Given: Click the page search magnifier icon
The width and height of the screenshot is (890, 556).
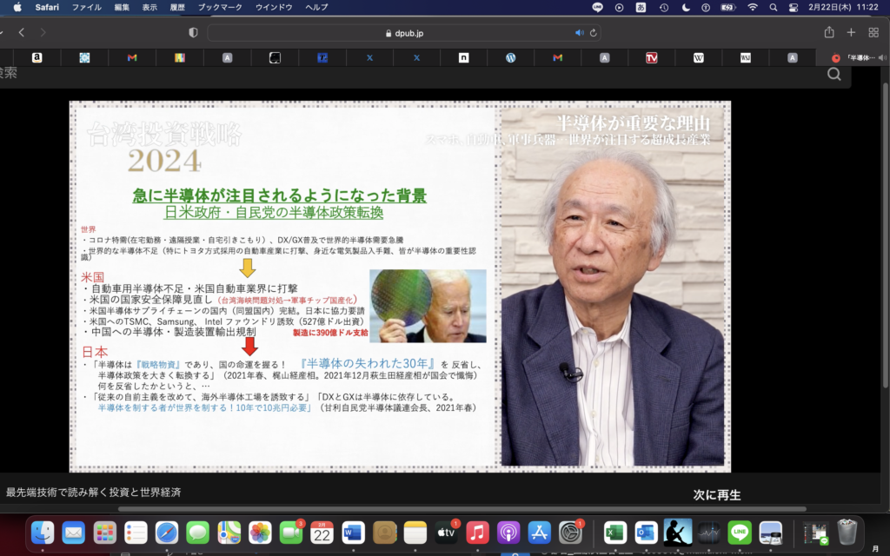Looking at the screenshot, I should click(x=834, y=75).
